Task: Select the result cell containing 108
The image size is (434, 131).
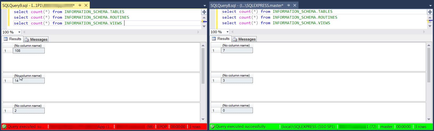Action: pyautogui.click(x=29, y=51)
